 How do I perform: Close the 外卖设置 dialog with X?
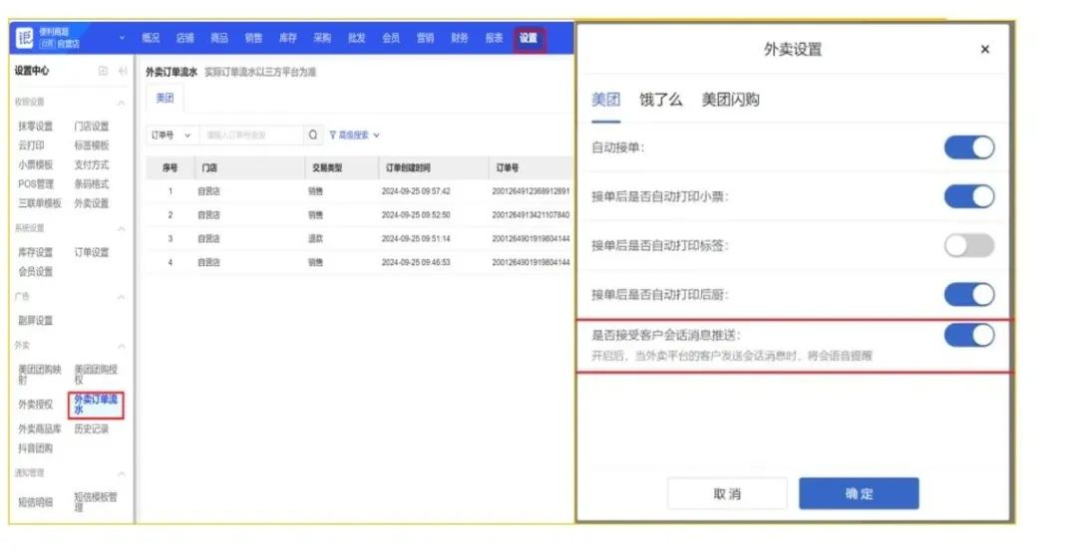click(984, 50)
